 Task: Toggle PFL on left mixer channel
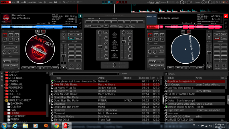point(106,32)
